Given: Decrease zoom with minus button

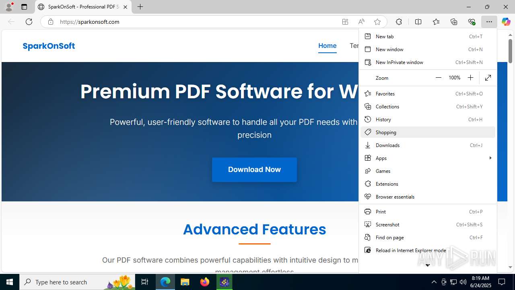Looking at the screenshot, I should point(439,78).
